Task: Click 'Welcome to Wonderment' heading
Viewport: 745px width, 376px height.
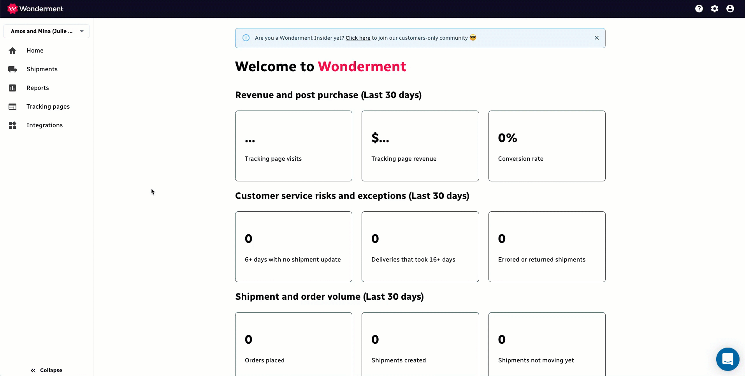Action: [321, 67]
